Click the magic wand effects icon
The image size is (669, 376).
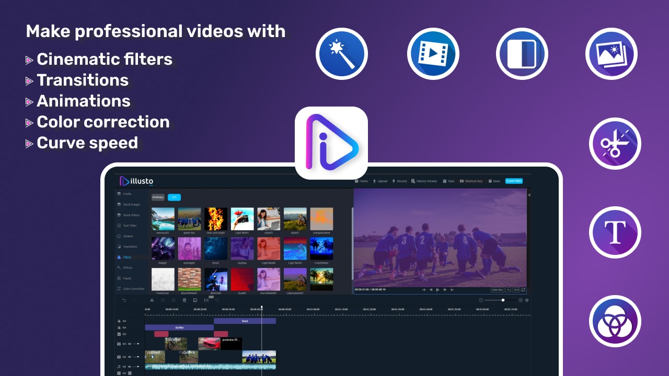point(342,54)
